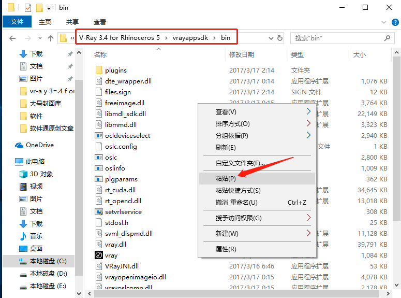The height and width of the screenshot is (298, 401).
Task: Expand the 授予访问权限(G) submenu
Action: (x=309, y=218)
